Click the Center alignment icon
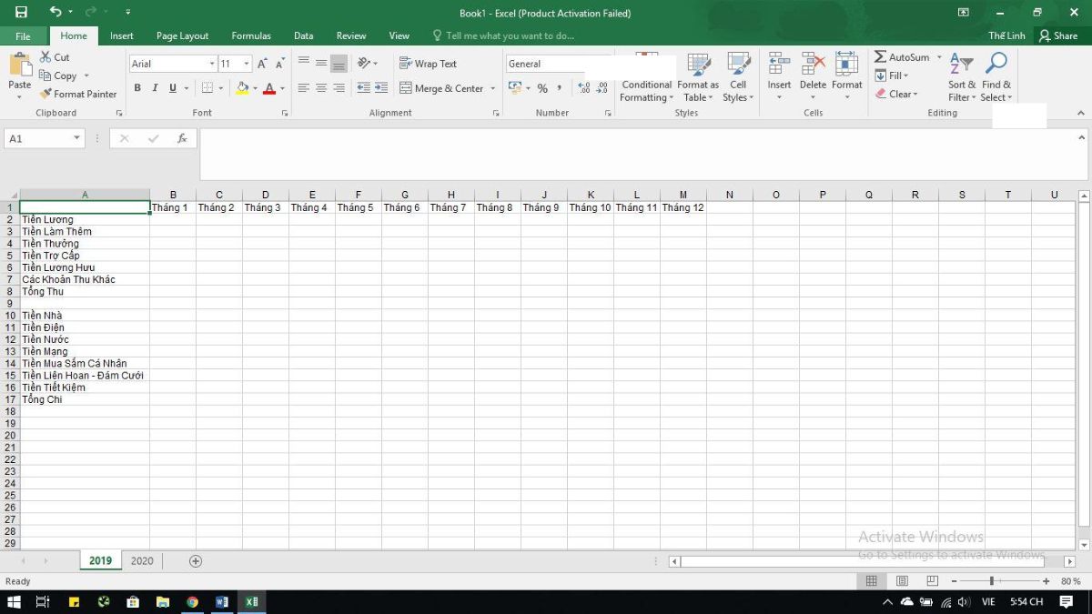The image size is (1092, 614). tap(321, 88)
